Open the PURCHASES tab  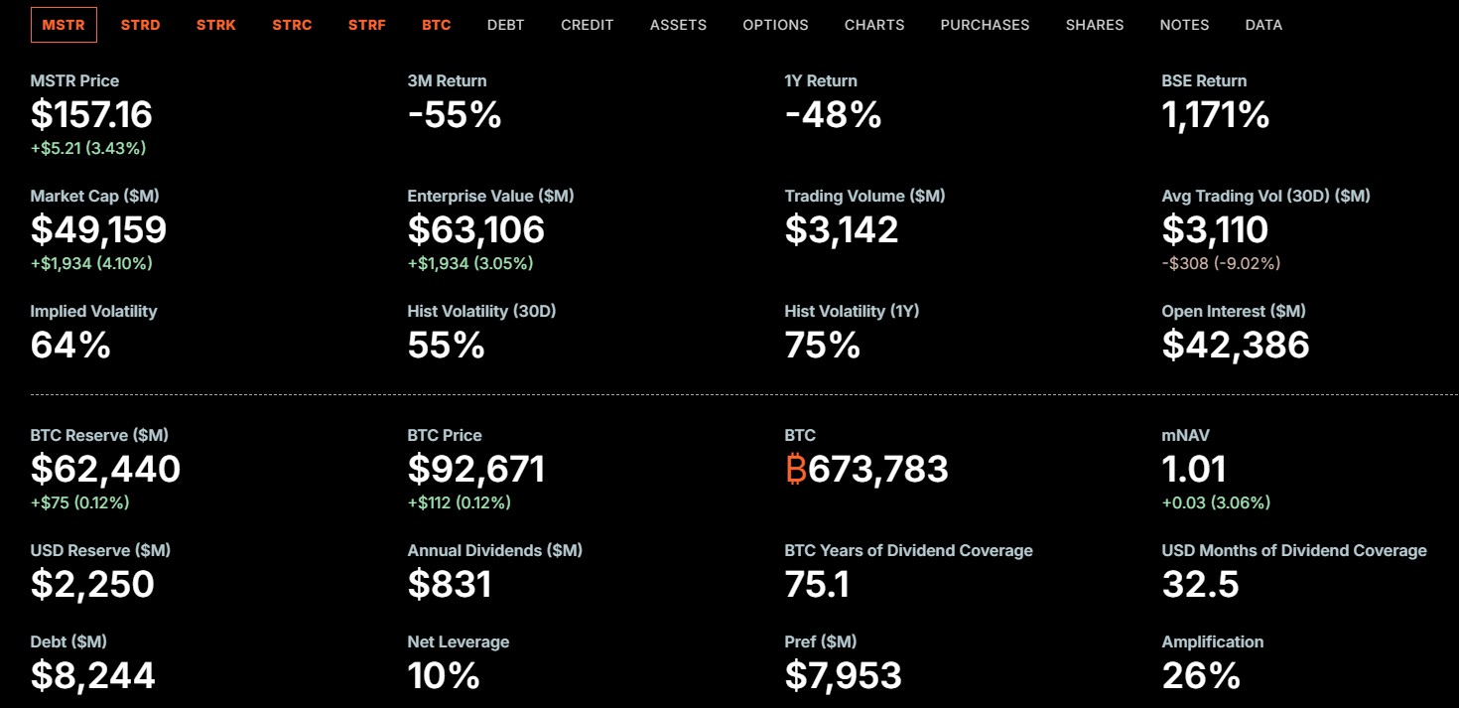point(985,25)
